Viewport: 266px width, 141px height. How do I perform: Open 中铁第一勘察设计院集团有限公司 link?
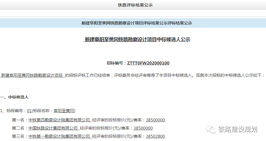tap(59, 136)
